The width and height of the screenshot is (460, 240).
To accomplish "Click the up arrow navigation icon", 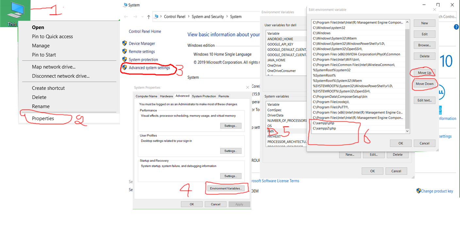I will coord(149,17).
